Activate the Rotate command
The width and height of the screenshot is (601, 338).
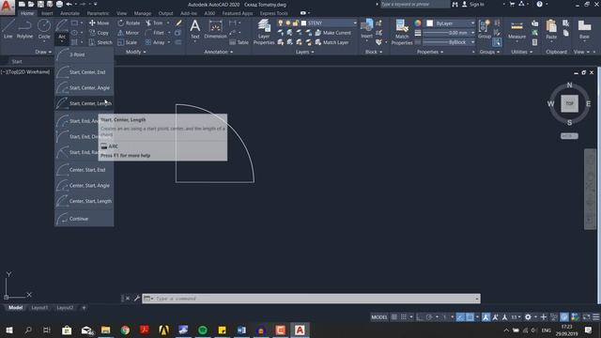(x=129, y=23)
